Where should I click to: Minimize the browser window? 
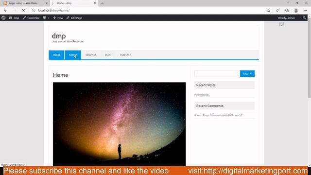tap(288, 3)
